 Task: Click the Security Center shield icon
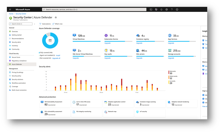coord(11,18)
